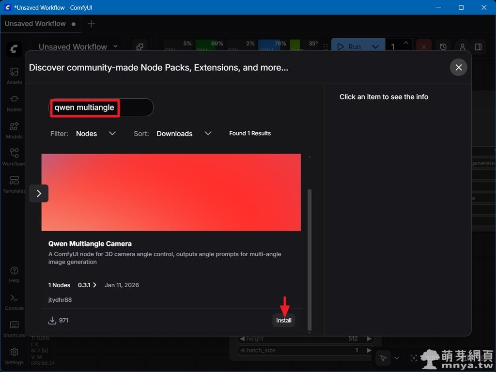The width and height of the screenshot is (496, 372).
Task: Open the Nodes library sidebar icon
Action: 14,102
